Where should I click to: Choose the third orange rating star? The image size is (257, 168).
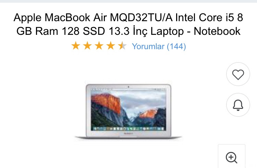point(99,45)
